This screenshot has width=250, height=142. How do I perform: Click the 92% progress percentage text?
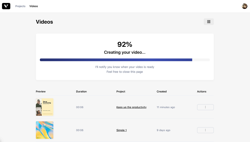pos(125,45)
